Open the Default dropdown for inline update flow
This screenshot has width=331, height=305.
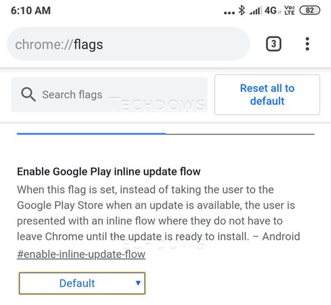[x=82, y=283]
